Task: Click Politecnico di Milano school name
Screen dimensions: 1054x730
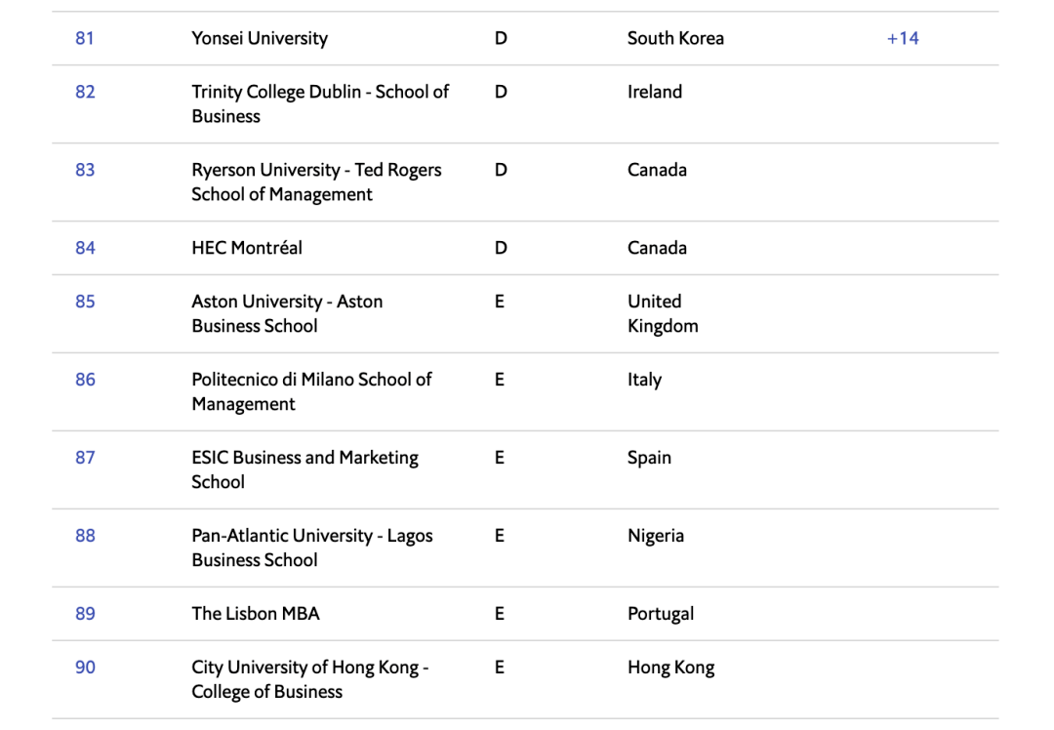Action: point(311,391)
